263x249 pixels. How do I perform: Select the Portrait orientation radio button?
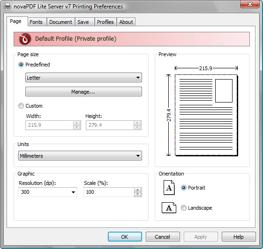click(x=183, y=188)
